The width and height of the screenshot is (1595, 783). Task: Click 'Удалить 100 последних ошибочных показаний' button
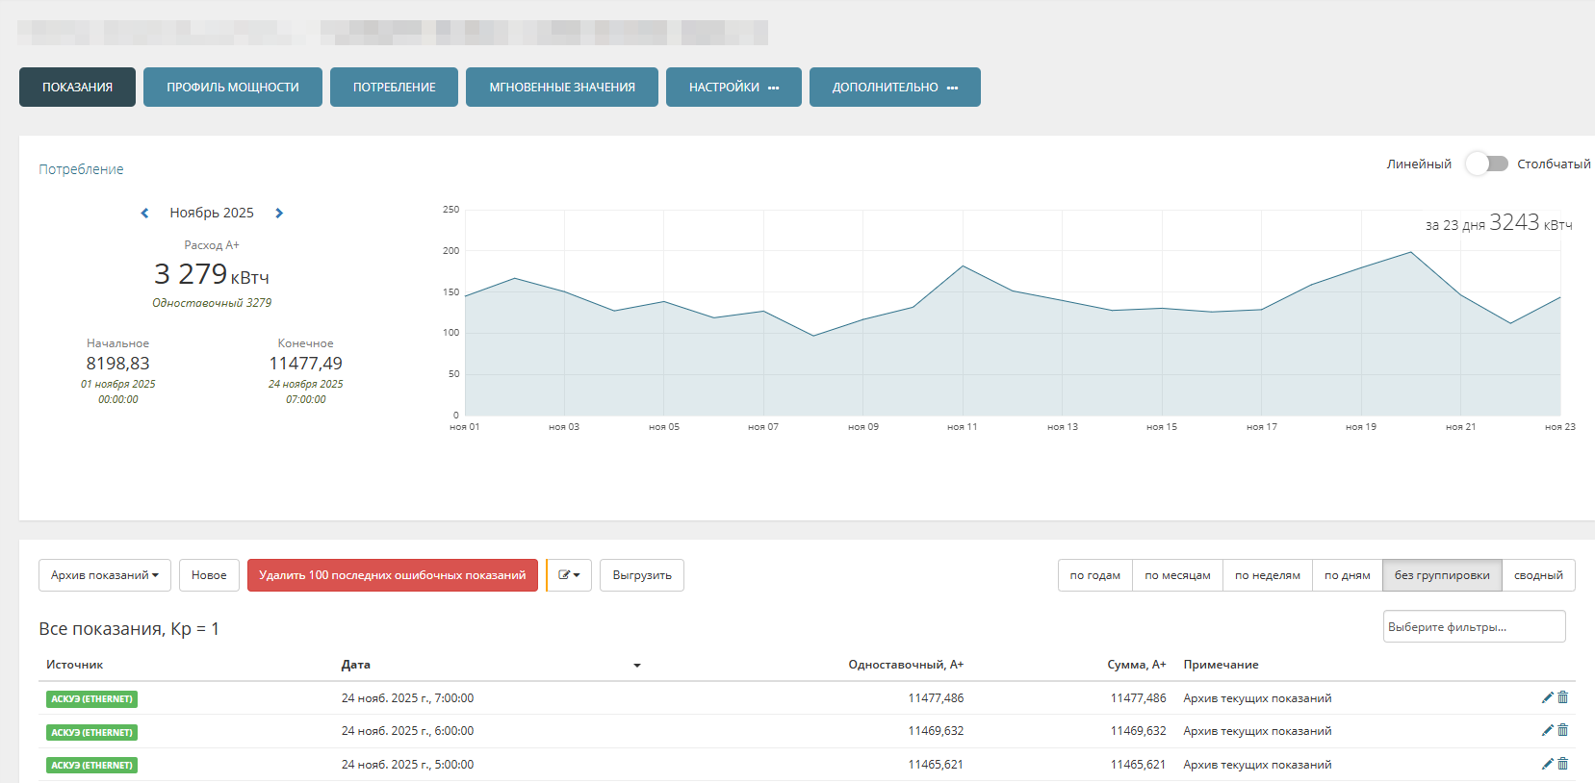[392, 575]
